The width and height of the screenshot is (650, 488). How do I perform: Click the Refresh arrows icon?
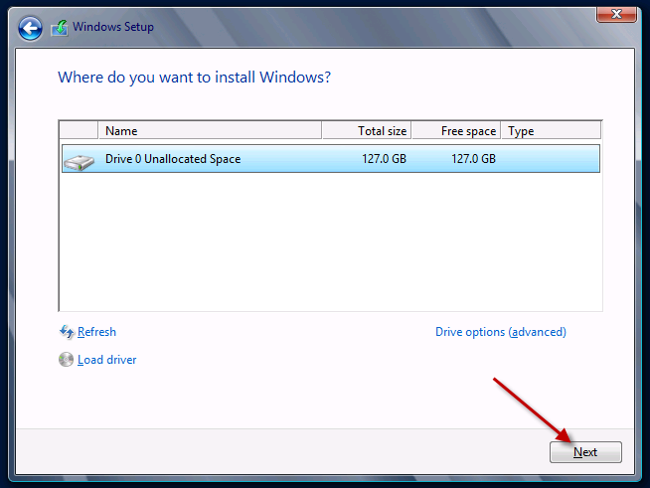[67, 332]
